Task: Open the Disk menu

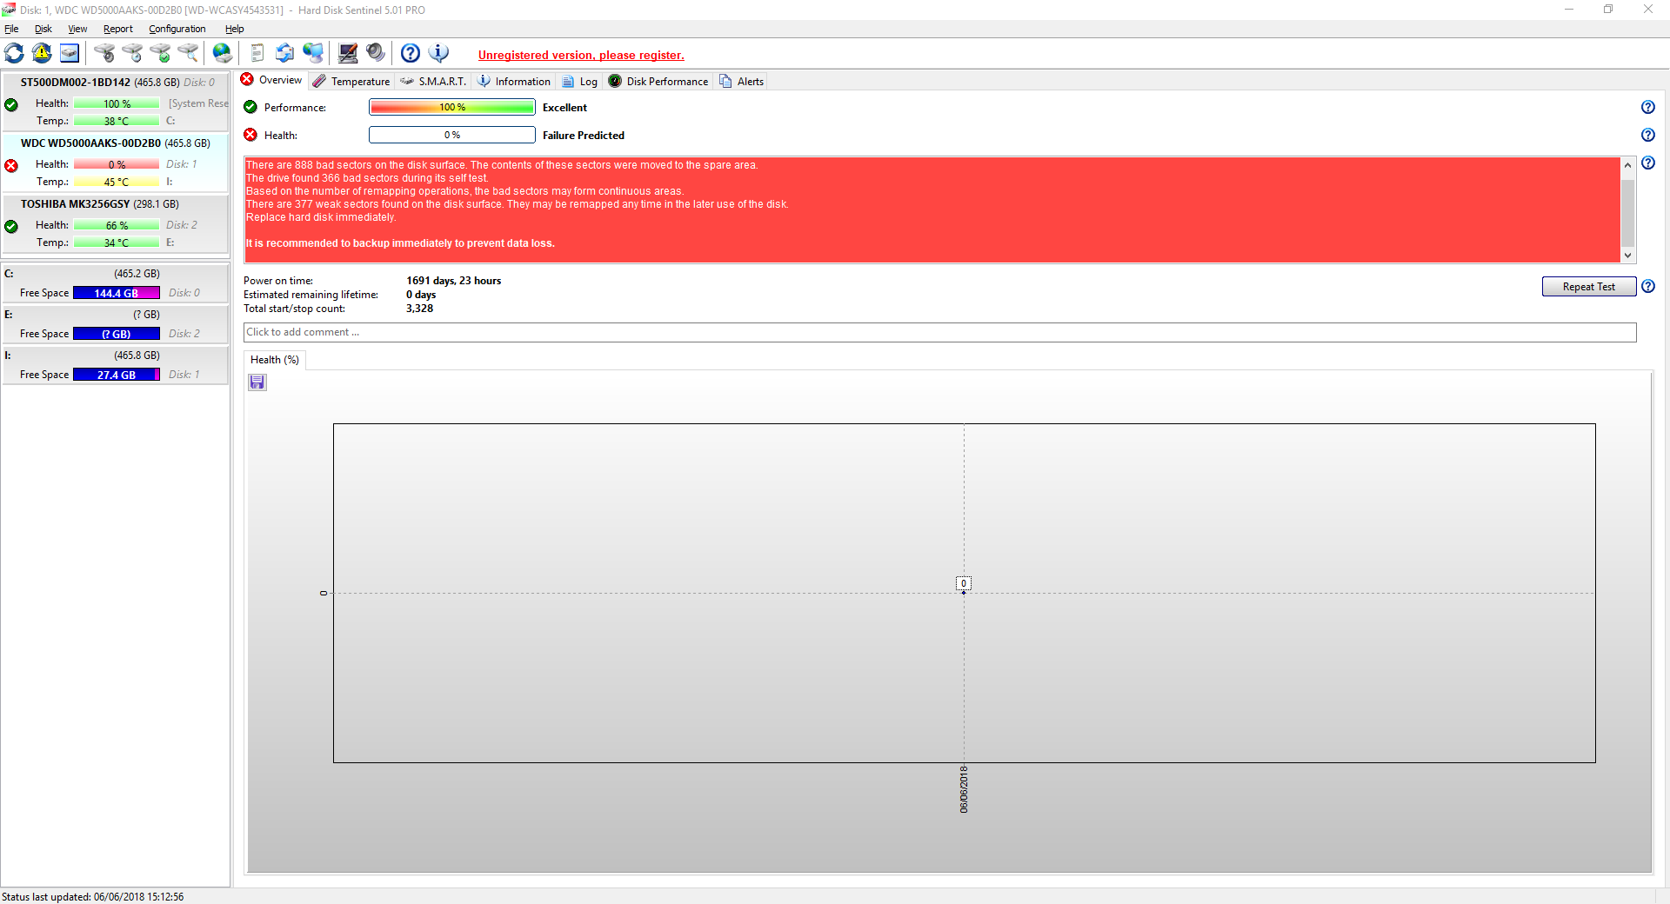Action: [x=43, y=29]
